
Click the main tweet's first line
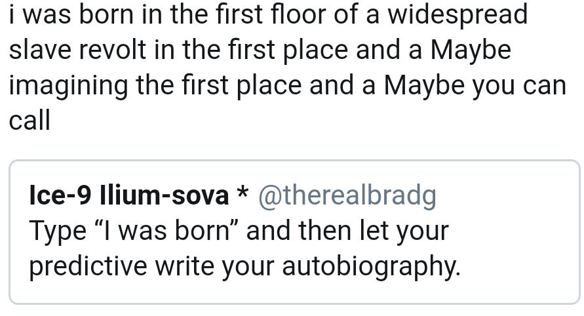point(268,14)
